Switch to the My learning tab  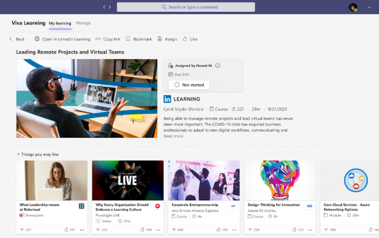(60, 23)
